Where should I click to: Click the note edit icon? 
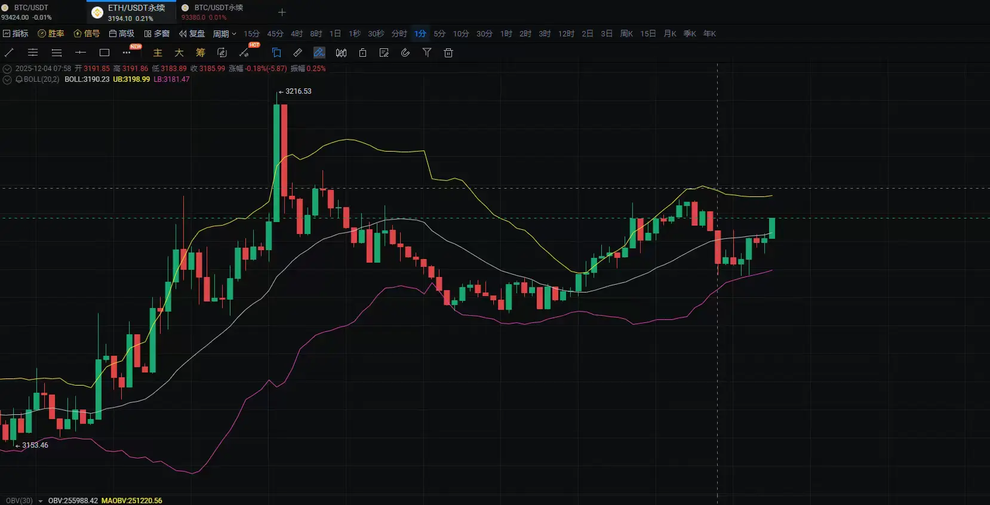click(384, 53)
